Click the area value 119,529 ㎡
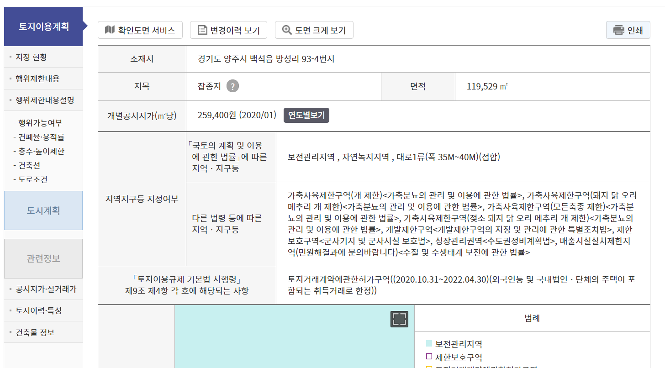This screenshot has width=665, height=368. pyautogui.click(x=487, y=86)
